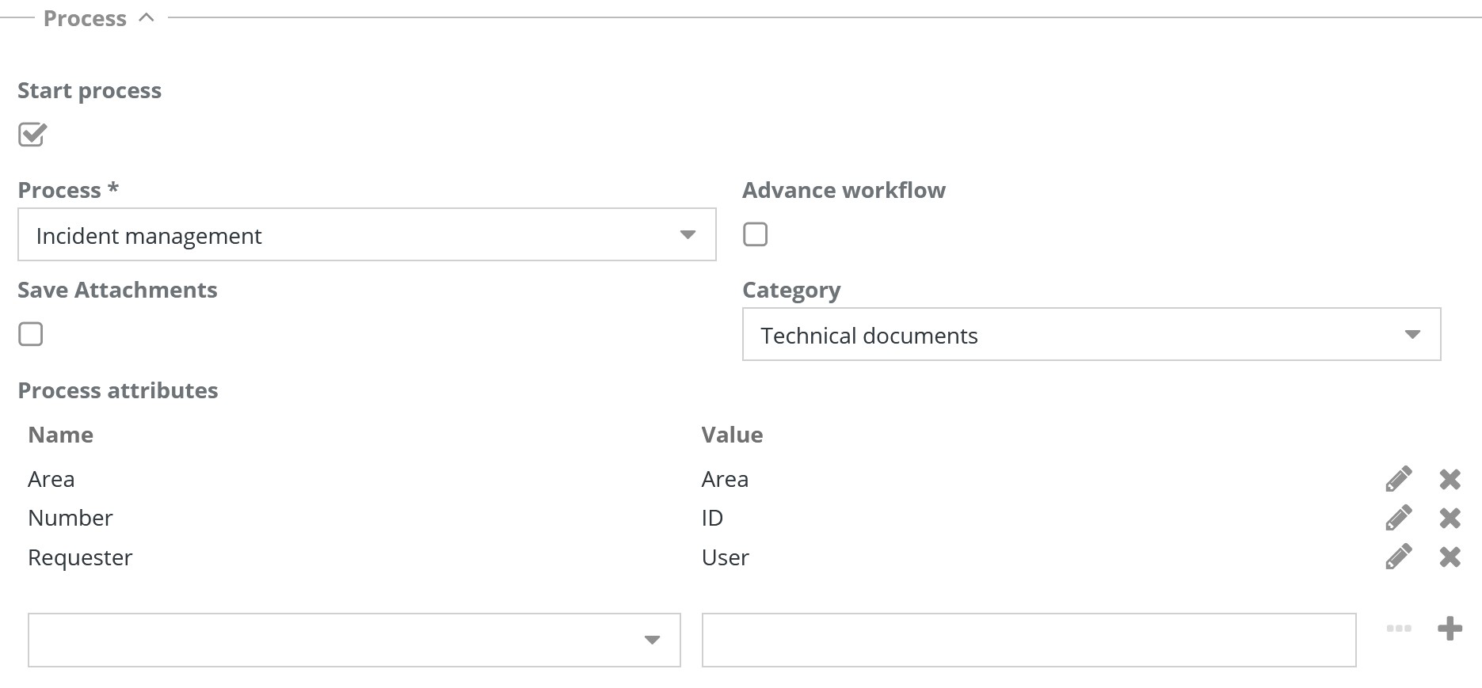Select the Requester name in attributes list
1482x688 pixels.
pos(80,557)
